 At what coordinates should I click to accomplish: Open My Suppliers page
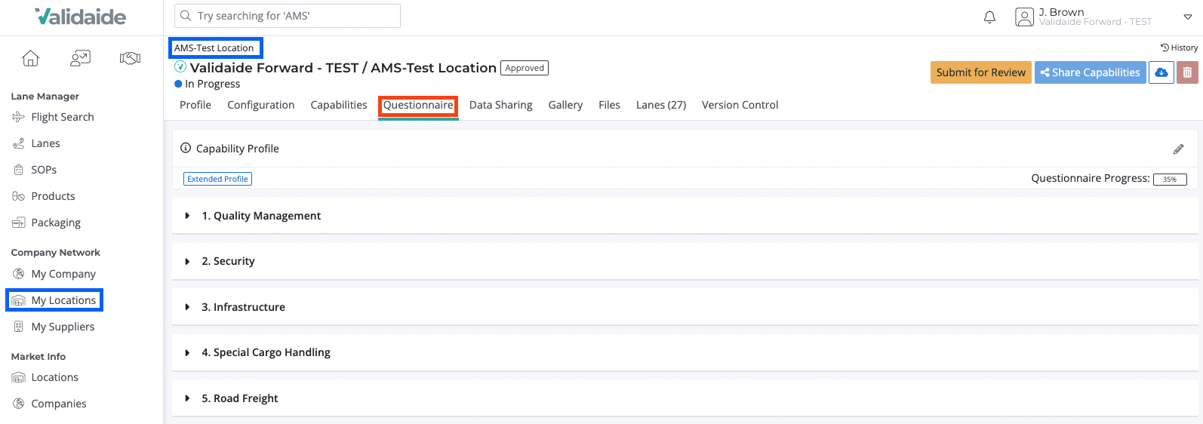(63, 327)
